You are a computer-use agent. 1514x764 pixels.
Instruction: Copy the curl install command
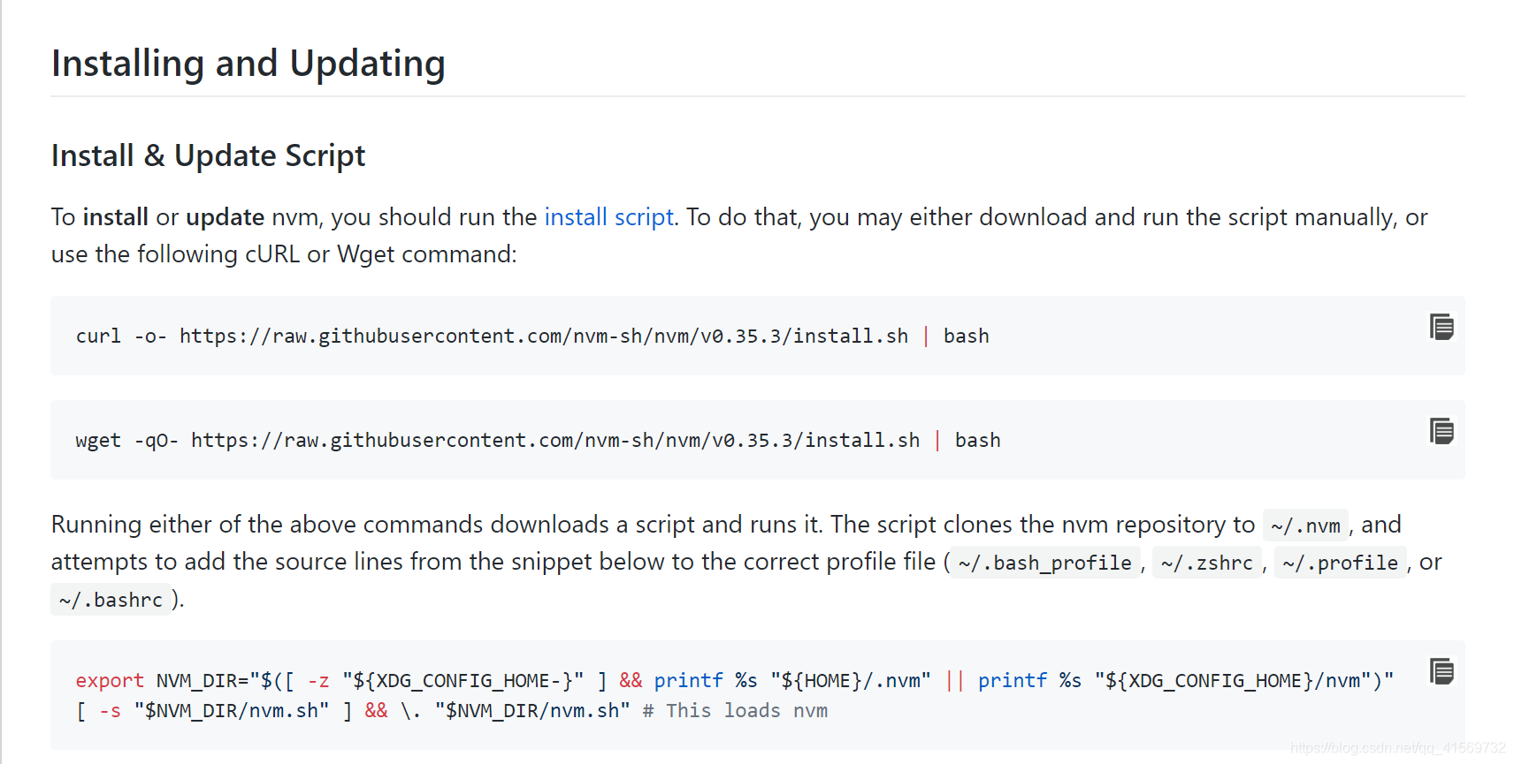click(x=1441, y=327)
